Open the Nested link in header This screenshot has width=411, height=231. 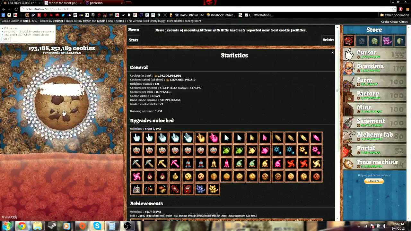[120, 21]
